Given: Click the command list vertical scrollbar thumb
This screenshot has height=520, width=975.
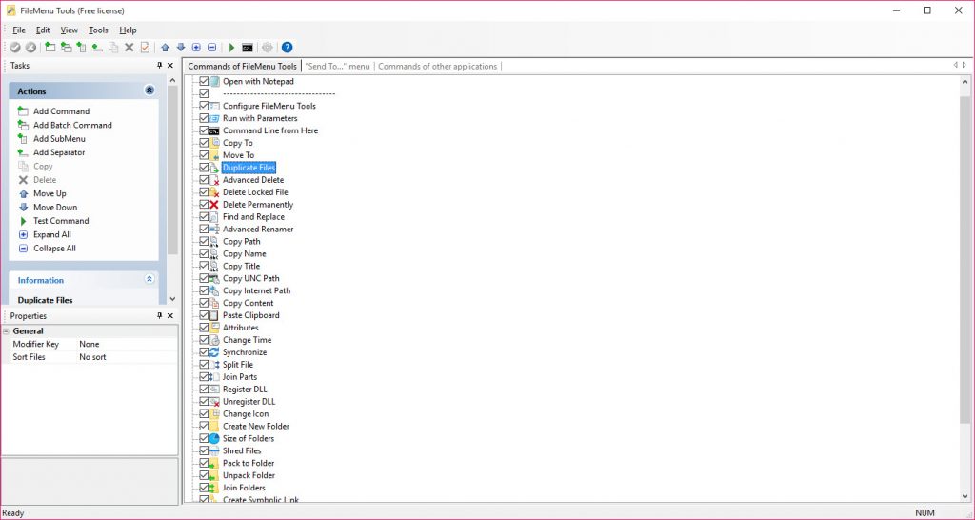Looking at the screenshot, I should pos(965,260).
